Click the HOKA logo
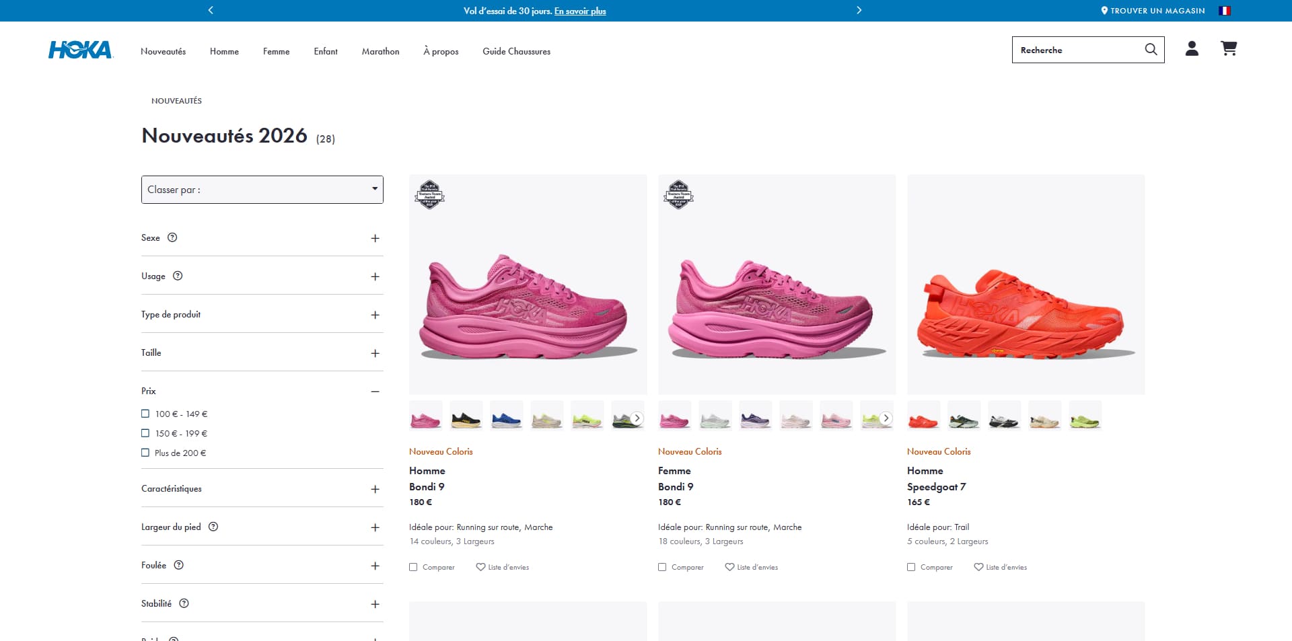Image resolution: width=1292 pixels, height=641 pixels. [80, 50]
